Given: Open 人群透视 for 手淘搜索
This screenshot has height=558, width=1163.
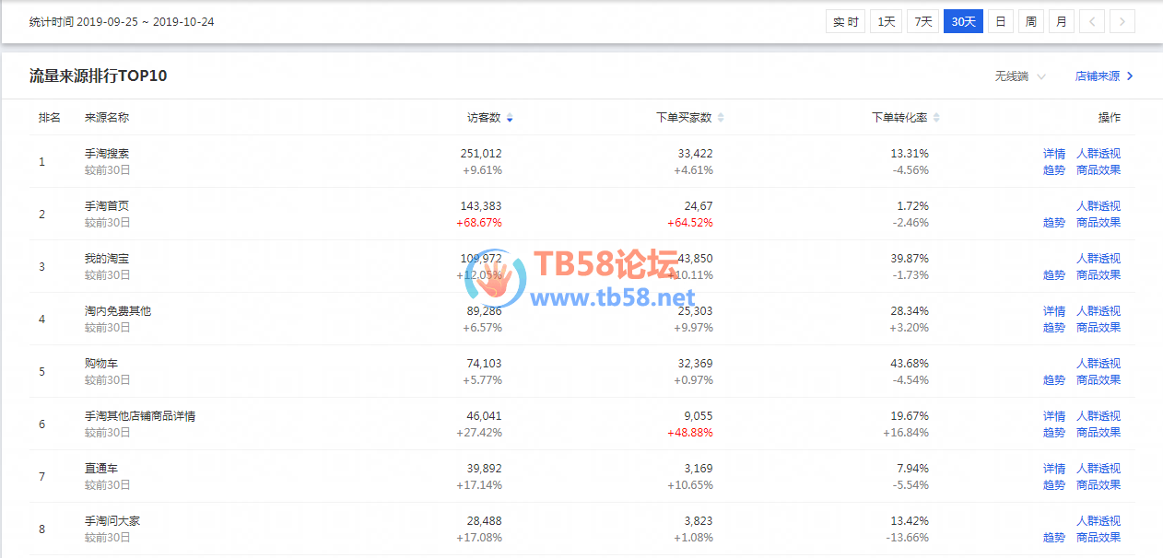Looking at the screenshot, I should pyautogui.click(x=1098, y=154).
